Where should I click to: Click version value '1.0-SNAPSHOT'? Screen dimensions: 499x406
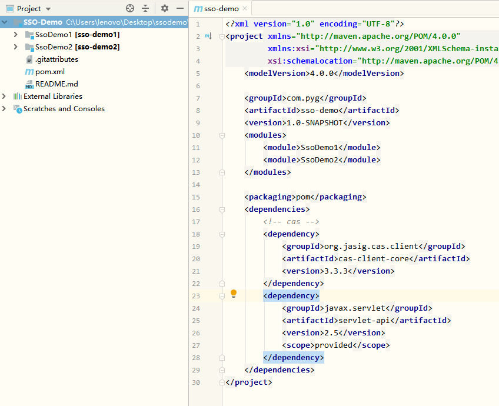[x=315, y=123]
